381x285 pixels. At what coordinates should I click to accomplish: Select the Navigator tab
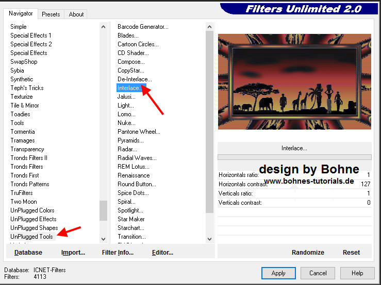tap(21, 13)
